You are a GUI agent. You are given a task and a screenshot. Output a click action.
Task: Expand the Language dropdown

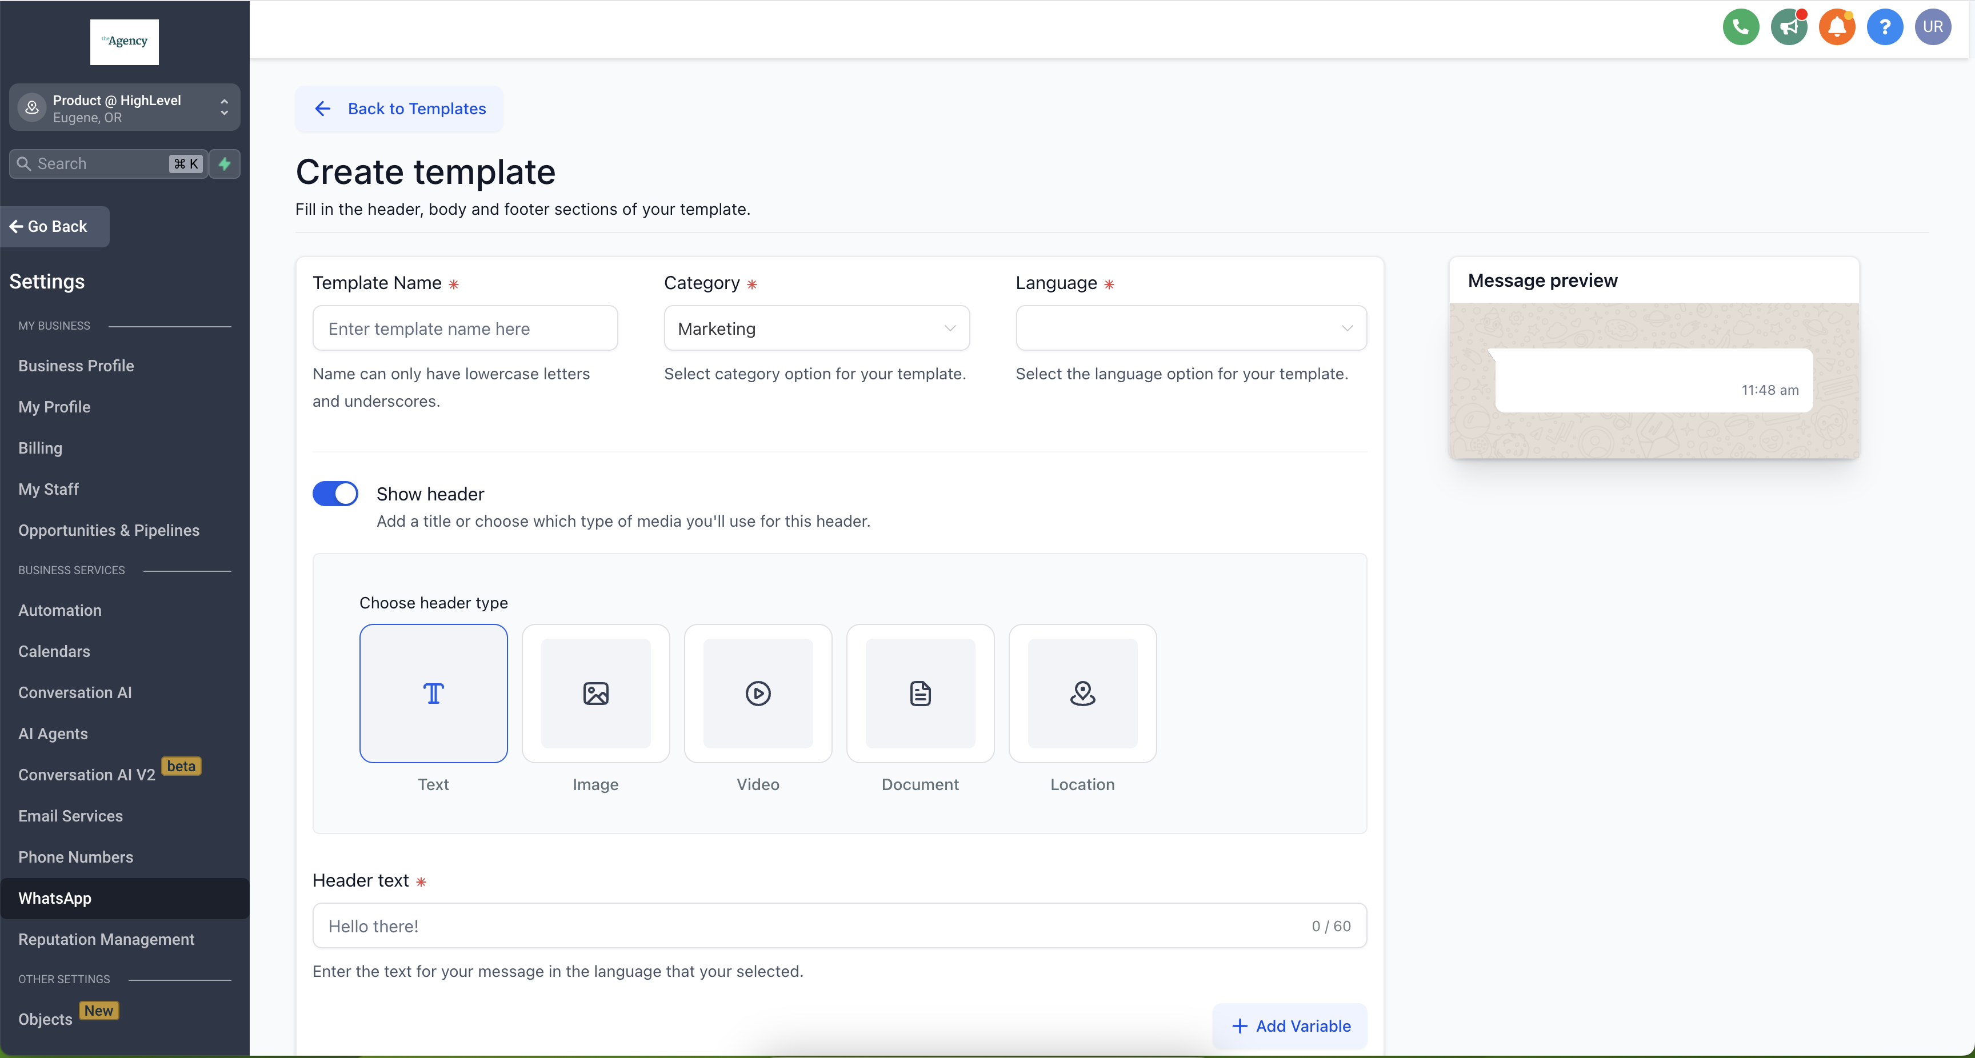tap(1190, 329)
